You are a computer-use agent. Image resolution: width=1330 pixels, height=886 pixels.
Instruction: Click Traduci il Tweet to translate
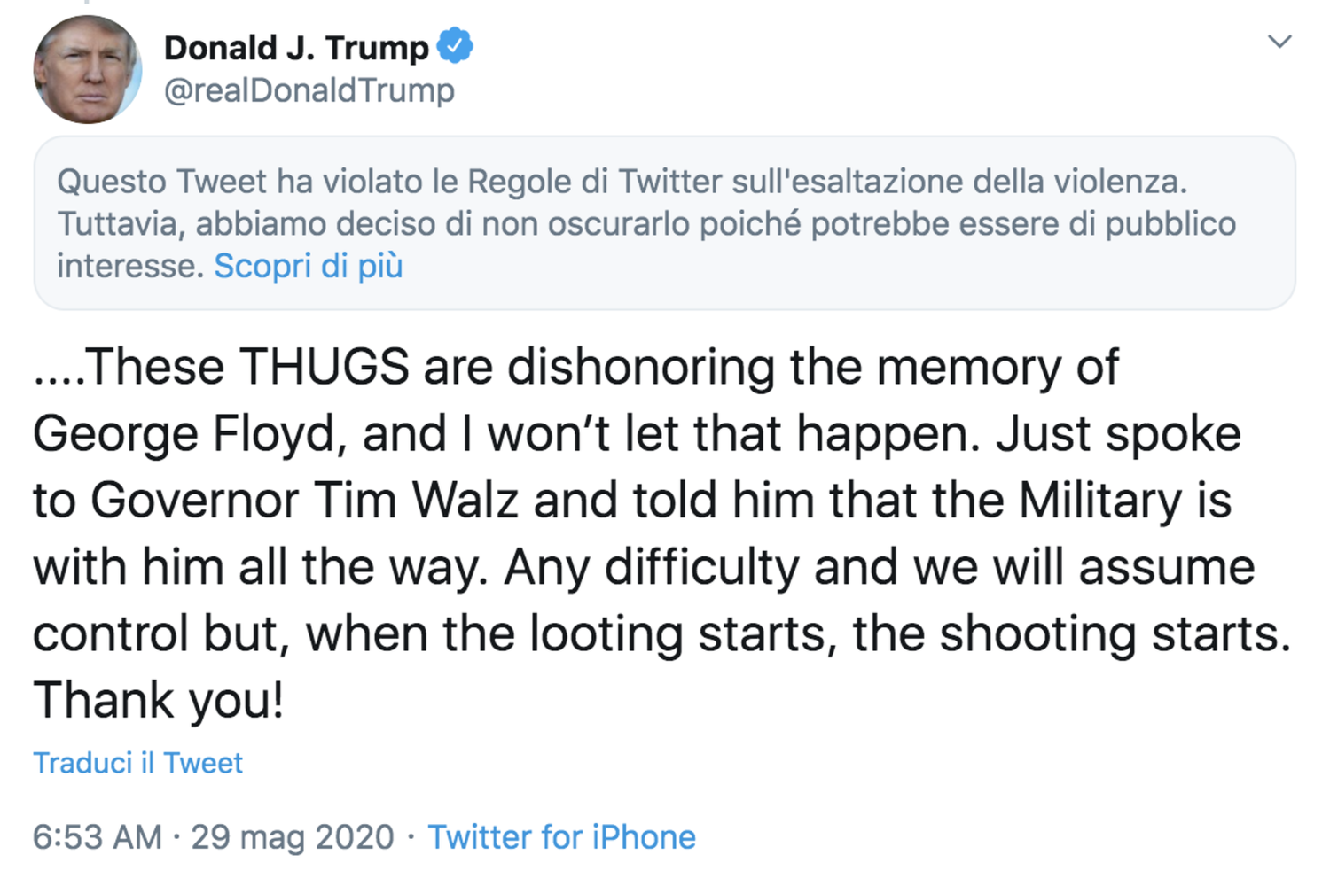[138, 762]
